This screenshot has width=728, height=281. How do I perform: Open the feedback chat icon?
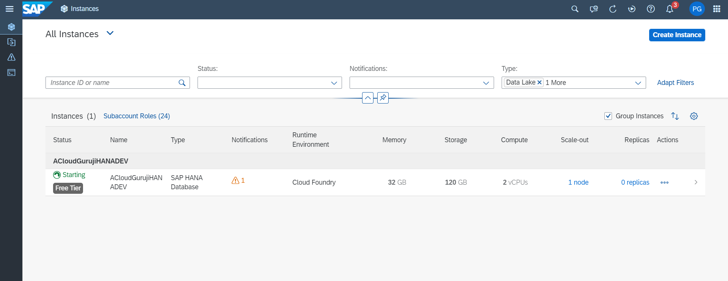pyautogui.click(x=594, y=9)
